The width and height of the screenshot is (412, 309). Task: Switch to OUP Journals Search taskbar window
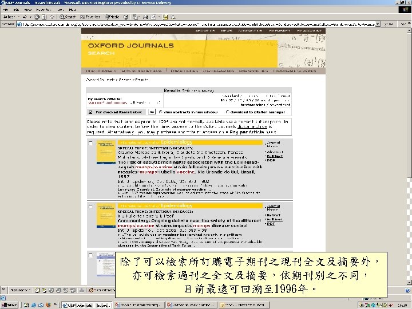click(x=87, y=305)
